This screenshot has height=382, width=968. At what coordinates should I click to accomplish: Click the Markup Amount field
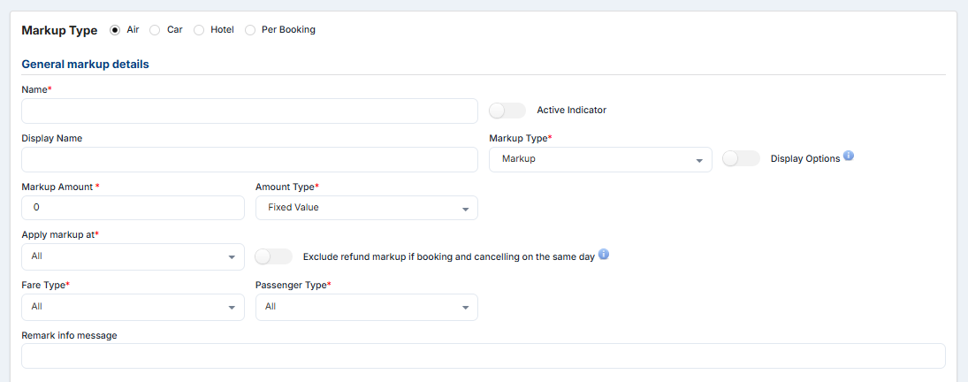pos(133,208)
